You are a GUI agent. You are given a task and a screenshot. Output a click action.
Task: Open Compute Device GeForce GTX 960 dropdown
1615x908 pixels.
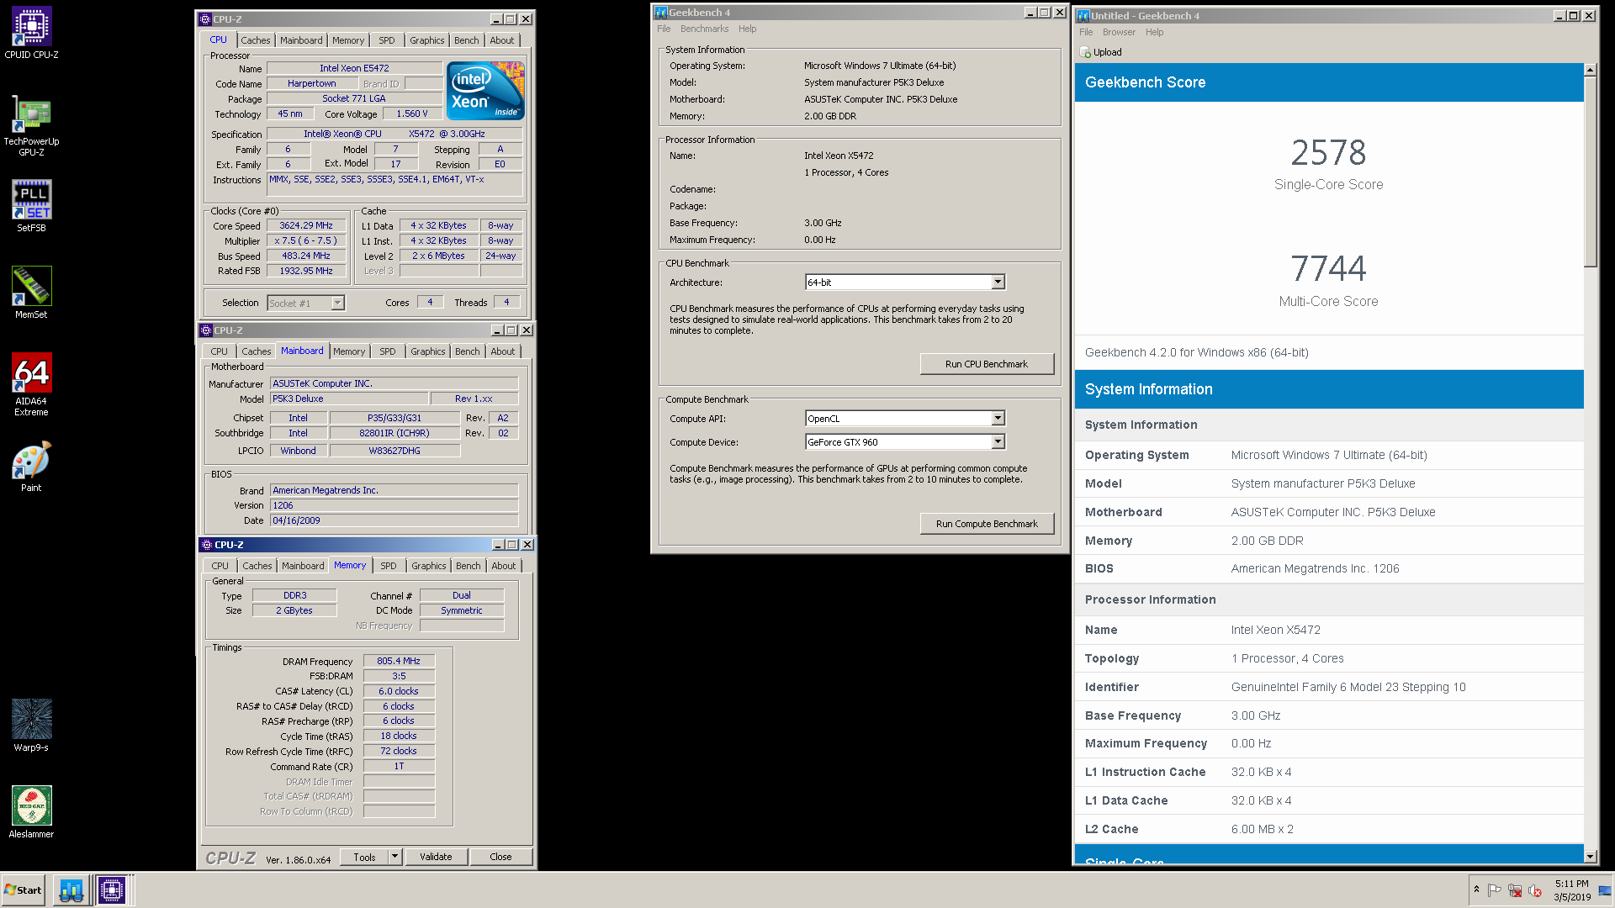pos(998,441)
